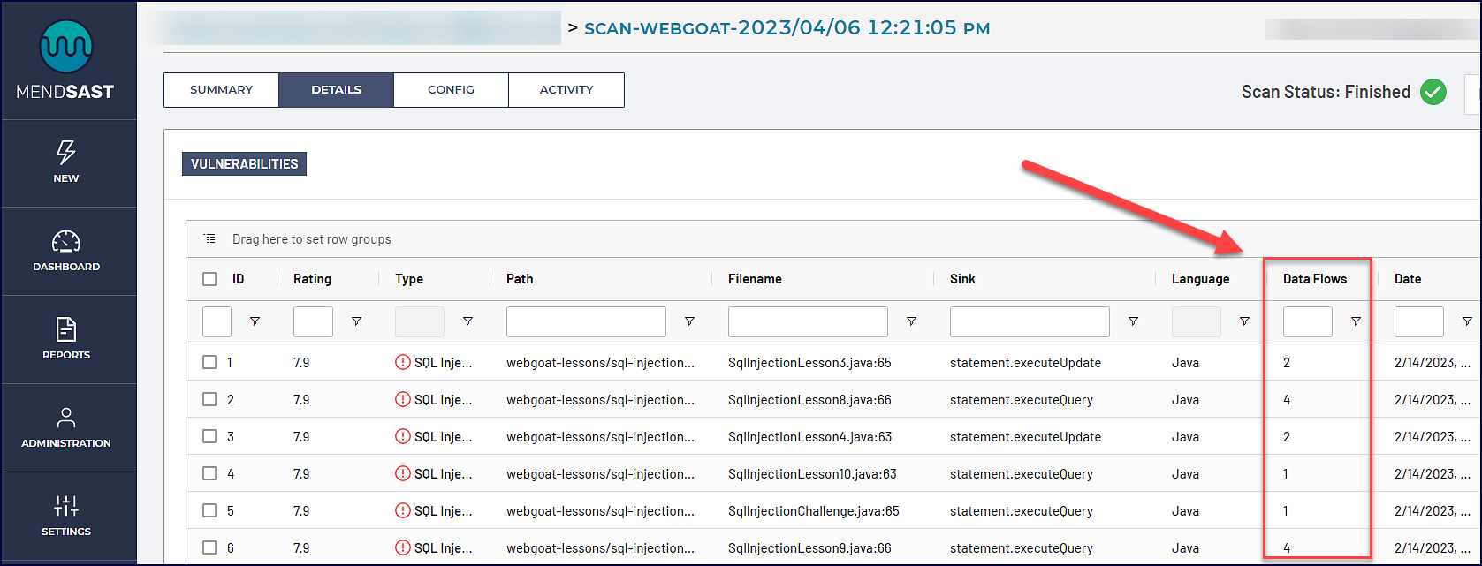The image size is (1482, 566).
Task: Click the Filename filter input field
Action: pyautogui.click(x=808, y=322)
